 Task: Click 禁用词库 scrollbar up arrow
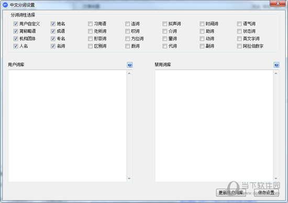coord(276,73)
